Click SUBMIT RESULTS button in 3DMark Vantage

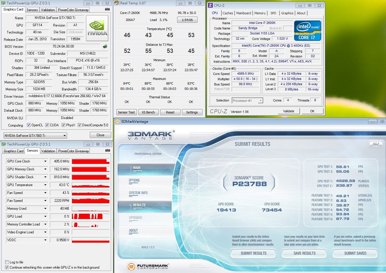[x=254, y=253]
